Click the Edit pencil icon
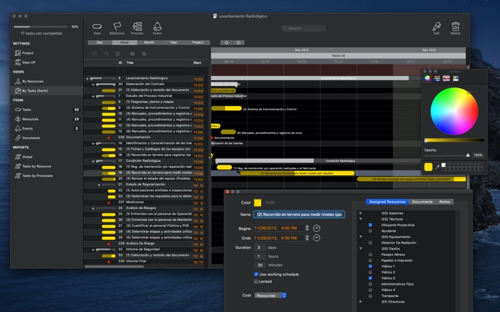Image resolution: width=500 pixels, height=312 pixels. (436, 28)
